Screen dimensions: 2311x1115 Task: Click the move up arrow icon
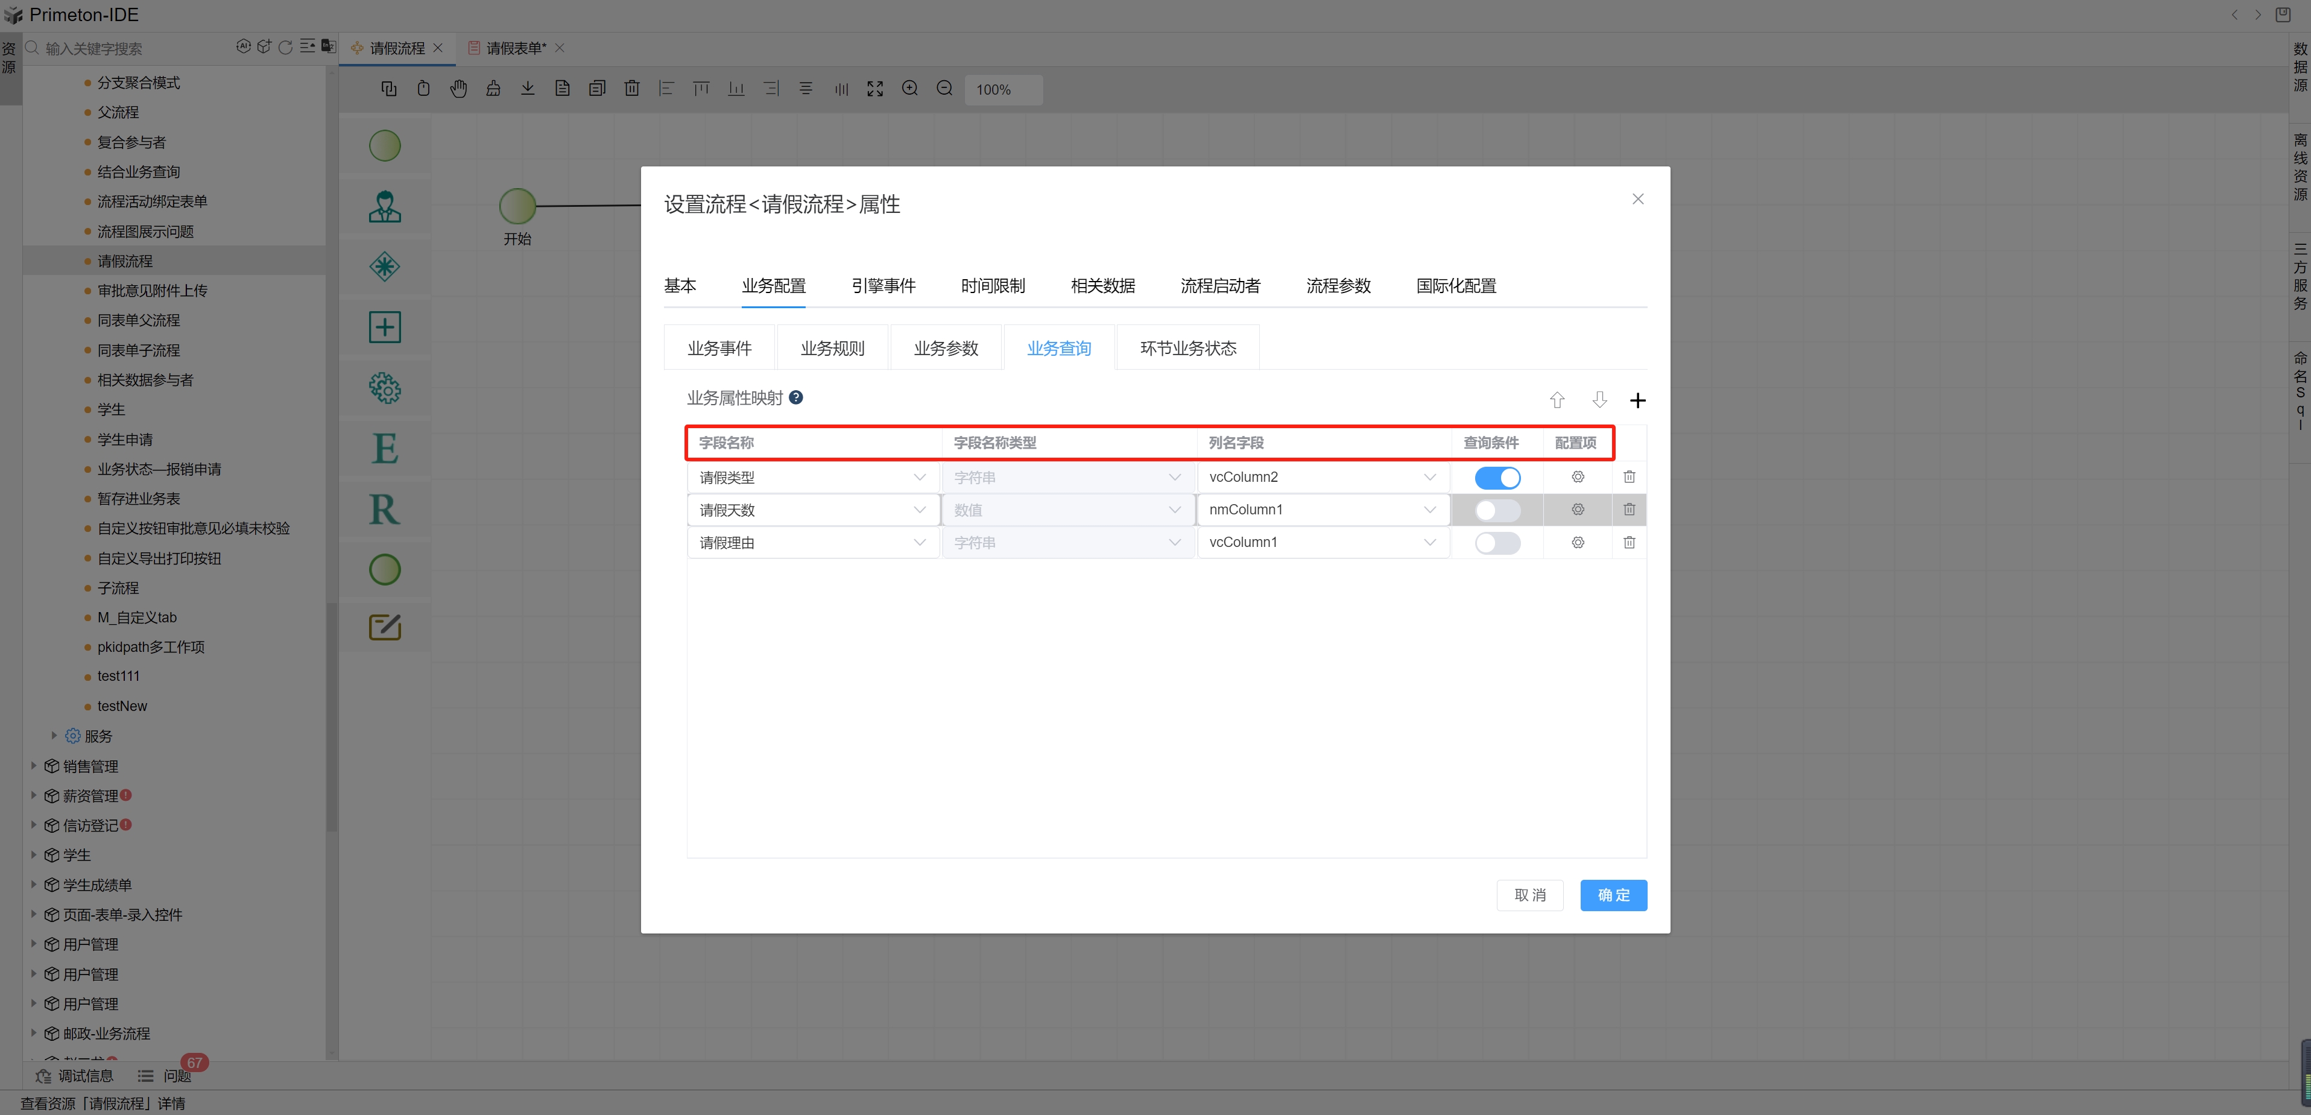(1557, 400)
